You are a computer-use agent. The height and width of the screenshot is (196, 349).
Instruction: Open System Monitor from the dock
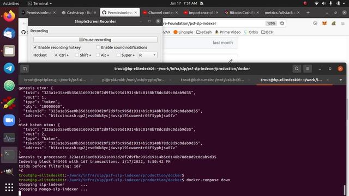(x=9, y=138)
